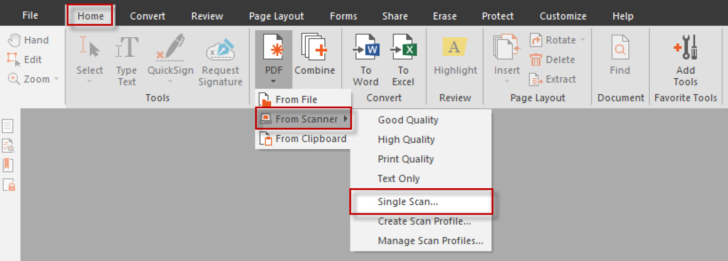Go to the Page Layout tab
Image resolution: width=728 pixels, height=261 pixels.
(276, 16)
